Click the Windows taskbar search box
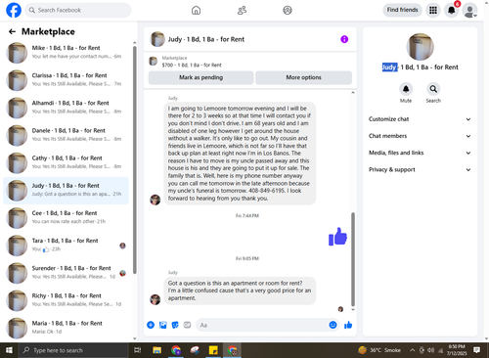489x358 pixels. coord(73,350)
